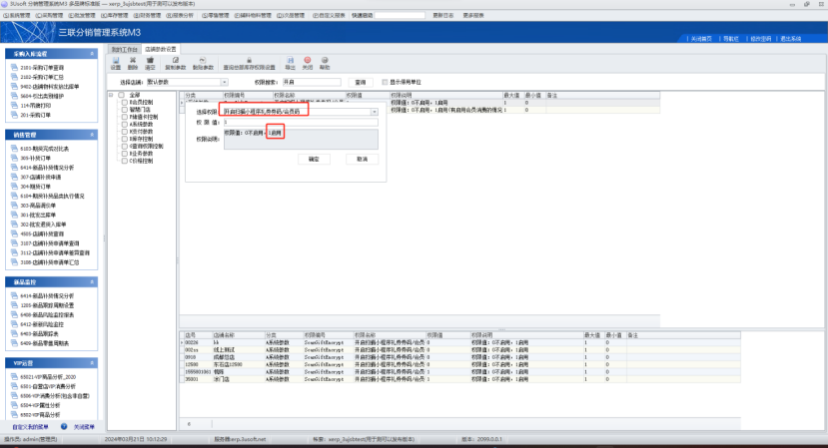Click the 更新日志 menu entry

click(x=443, y=15)
